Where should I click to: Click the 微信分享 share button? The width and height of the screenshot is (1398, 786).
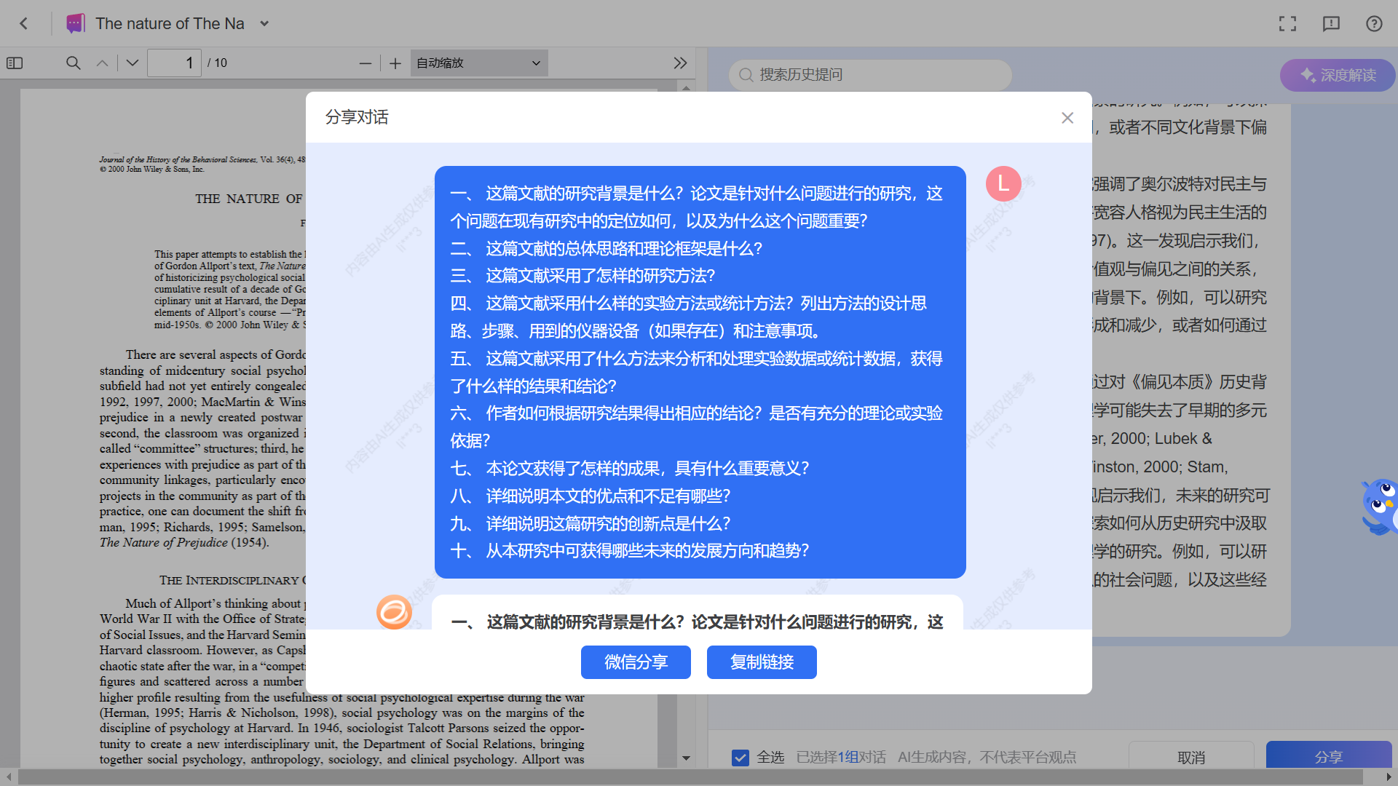click(x=635, y=662)
